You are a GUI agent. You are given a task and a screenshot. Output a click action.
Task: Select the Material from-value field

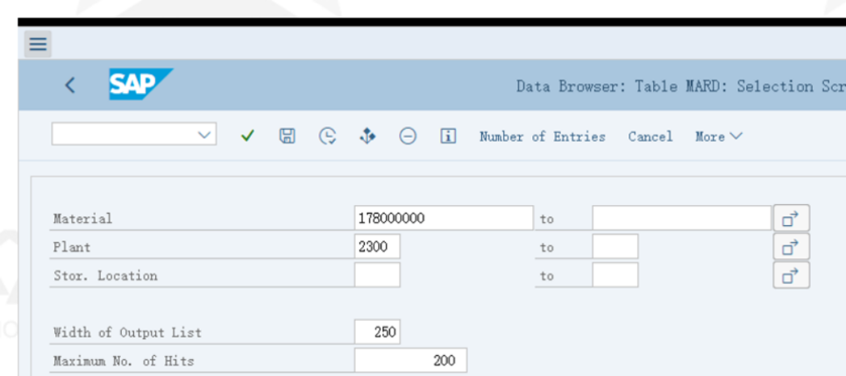click(x=444, y=218)
